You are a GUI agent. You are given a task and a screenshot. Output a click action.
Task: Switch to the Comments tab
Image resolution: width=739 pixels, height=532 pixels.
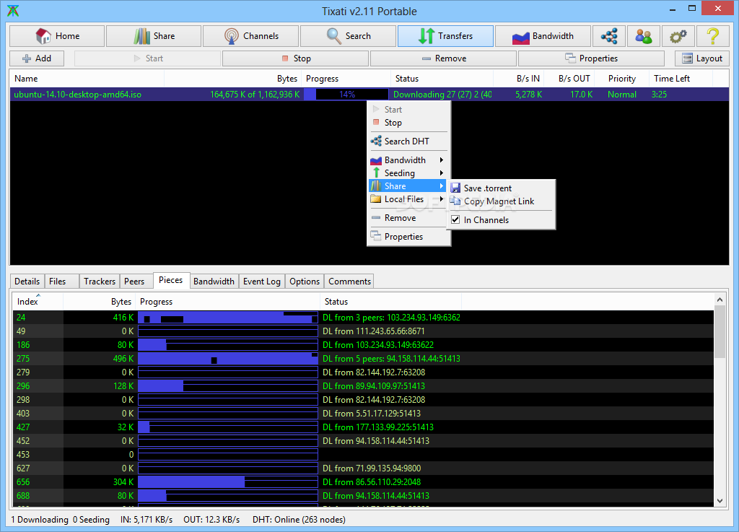(350, 282)
